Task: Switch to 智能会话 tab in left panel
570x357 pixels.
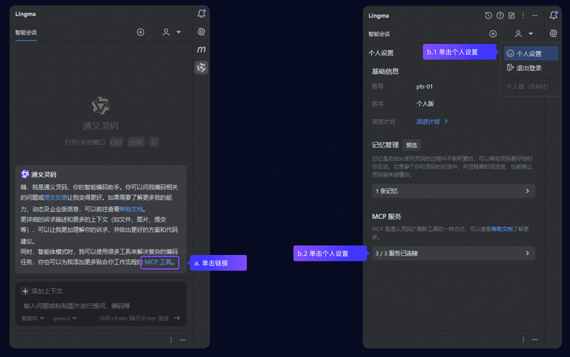Action: (25, 33)
